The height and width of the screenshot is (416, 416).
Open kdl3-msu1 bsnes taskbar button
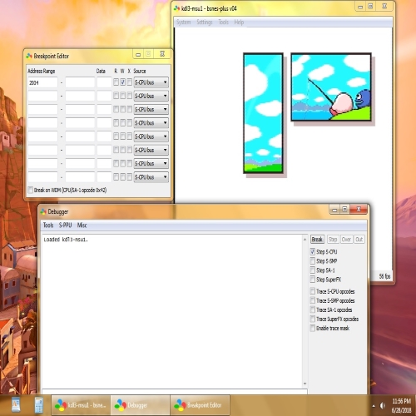point(81,405)
